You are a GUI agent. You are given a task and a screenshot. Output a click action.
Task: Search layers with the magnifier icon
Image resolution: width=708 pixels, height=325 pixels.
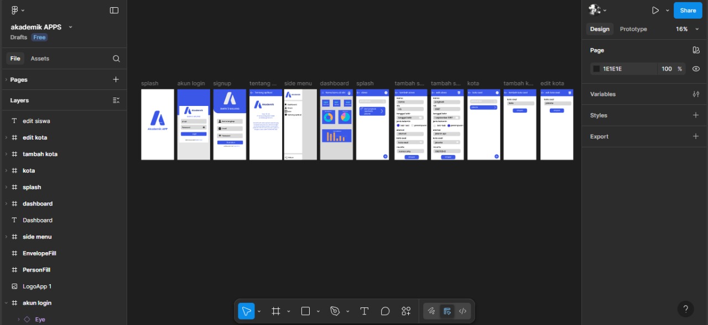click(x=116, y=58)
